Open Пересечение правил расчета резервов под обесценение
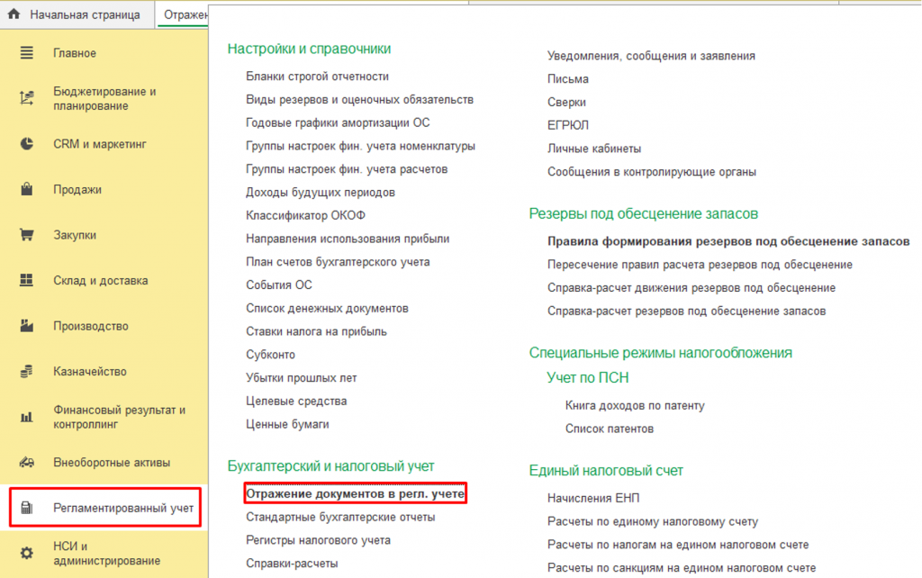 (701, 265)
